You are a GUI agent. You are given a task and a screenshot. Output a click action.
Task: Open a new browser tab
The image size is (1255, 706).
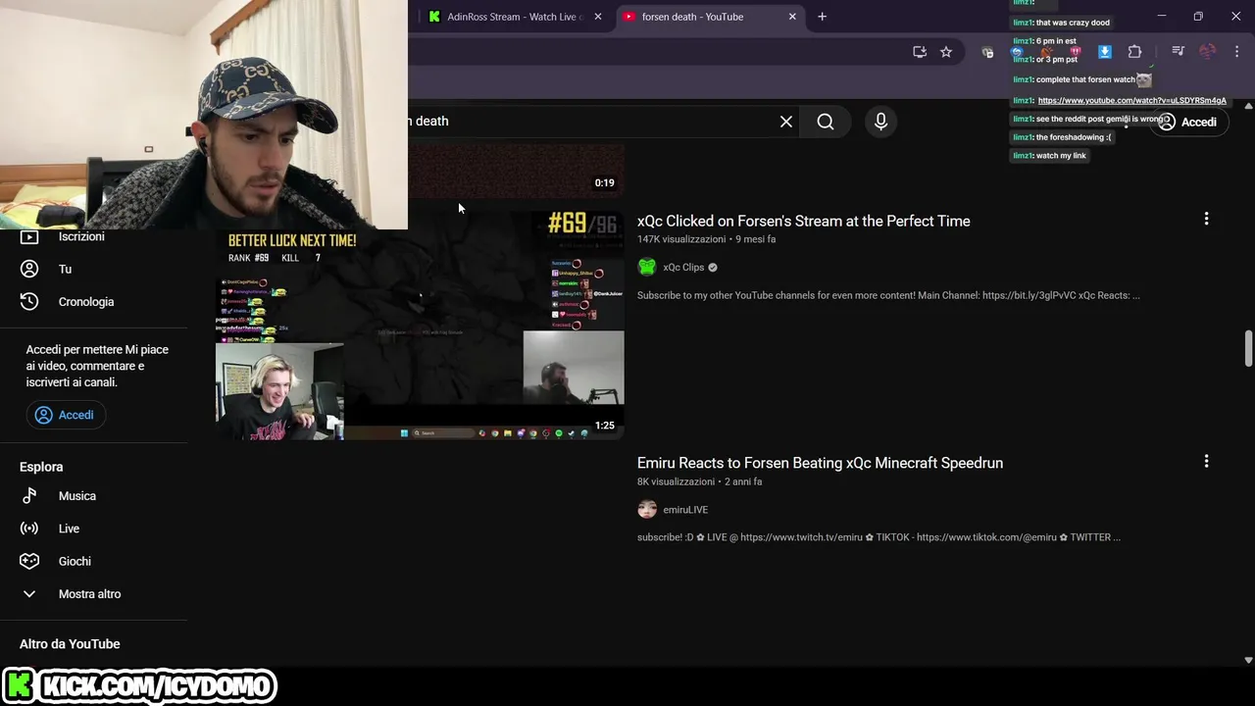823,17
